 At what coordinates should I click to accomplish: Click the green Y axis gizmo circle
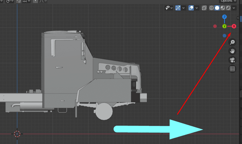click(225, 26)
